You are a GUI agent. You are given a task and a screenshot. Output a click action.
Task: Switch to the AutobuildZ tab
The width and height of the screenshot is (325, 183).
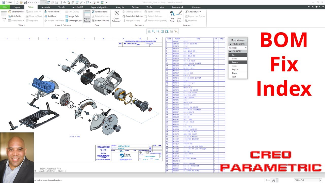pos(78,7)
